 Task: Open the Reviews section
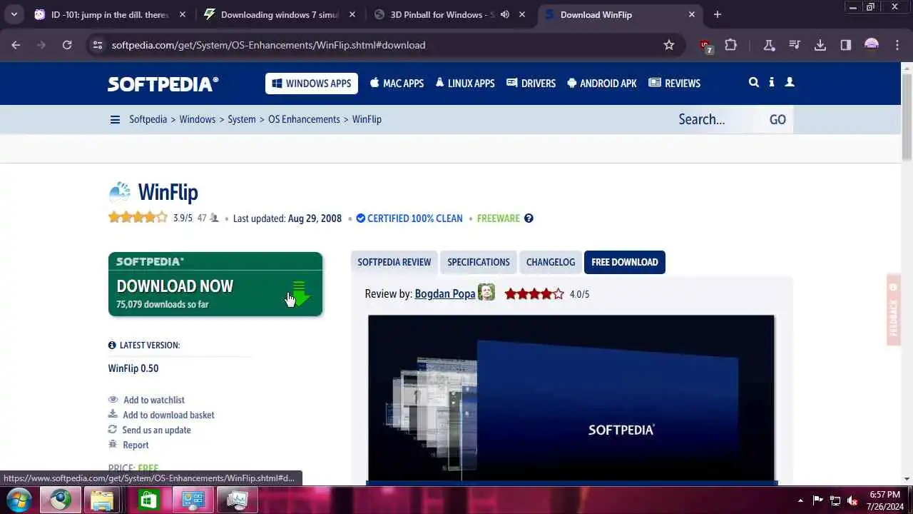point(675,84)
